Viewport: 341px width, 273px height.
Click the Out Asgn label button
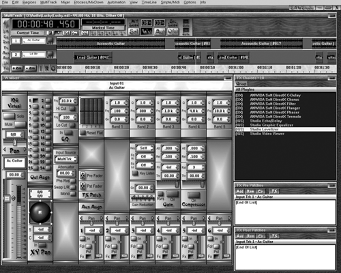40,177
